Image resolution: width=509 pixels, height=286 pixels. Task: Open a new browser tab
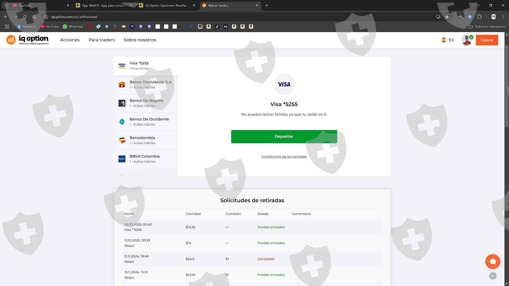(x=267, y=5)
